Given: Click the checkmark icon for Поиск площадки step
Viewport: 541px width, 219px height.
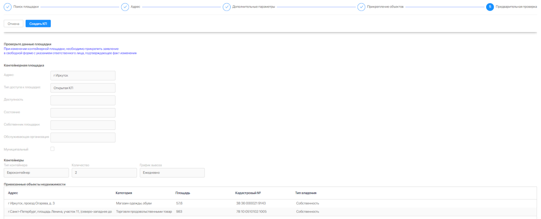Looking at the screenshot, I should [x=8, y=7].
